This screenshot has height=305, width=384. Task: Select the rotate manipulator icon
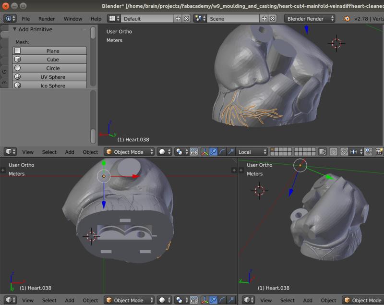222,151
